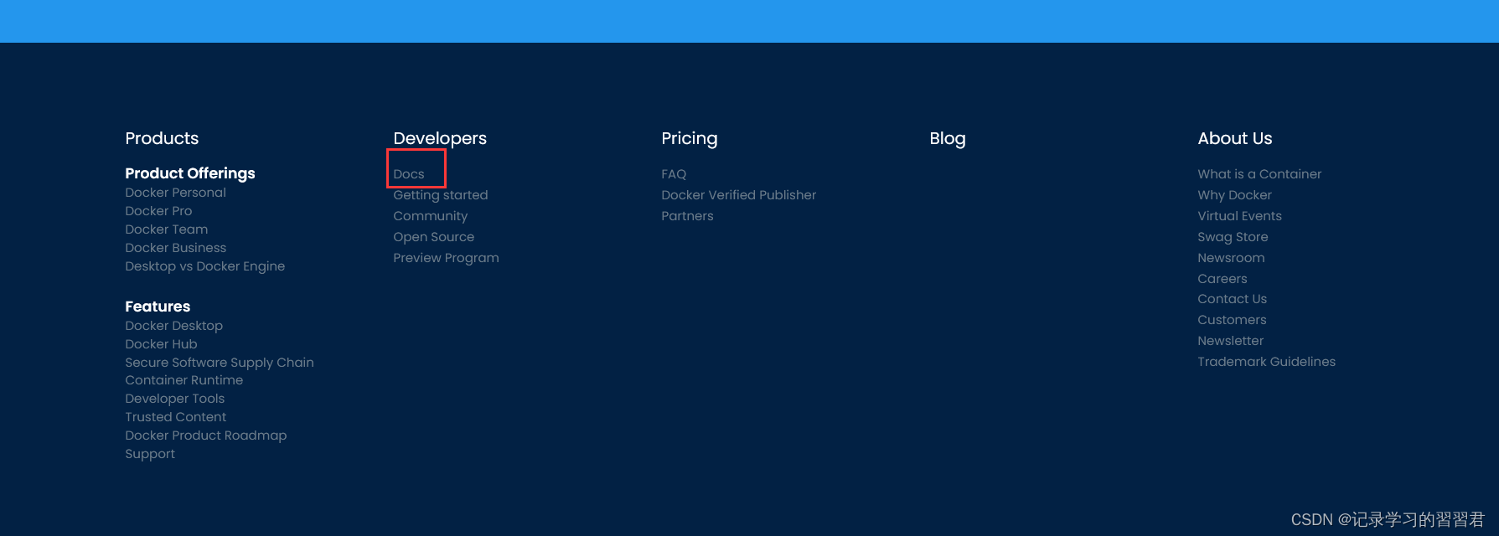This screenshot has height=536, width=1499.
Task: Go to Docker Hub
Action: (162, 344)
